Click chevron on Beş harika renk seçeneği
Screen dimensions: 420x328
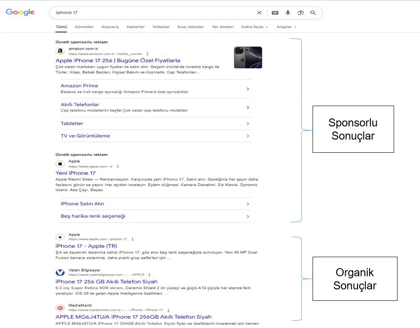tap(248, 216)
